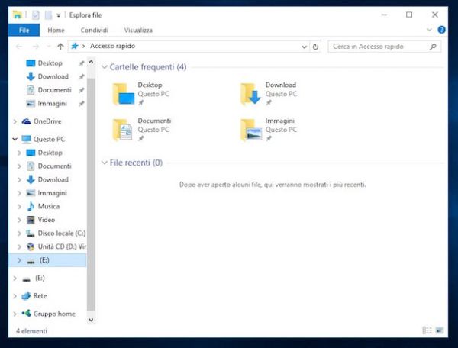Open the File menu tab
The height and width of the screenshot is (348, 458).
tap(23, 30)
